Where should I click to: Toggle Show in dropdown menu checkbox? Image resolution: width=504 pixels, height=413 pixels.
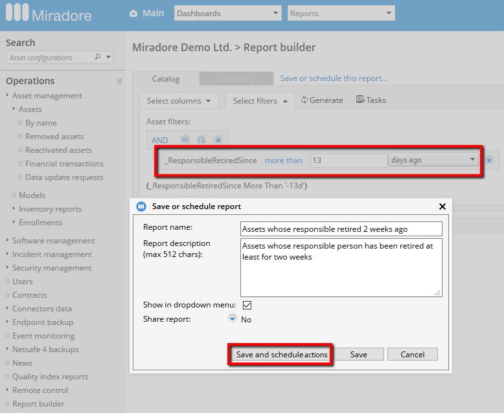tap(247, 305)
